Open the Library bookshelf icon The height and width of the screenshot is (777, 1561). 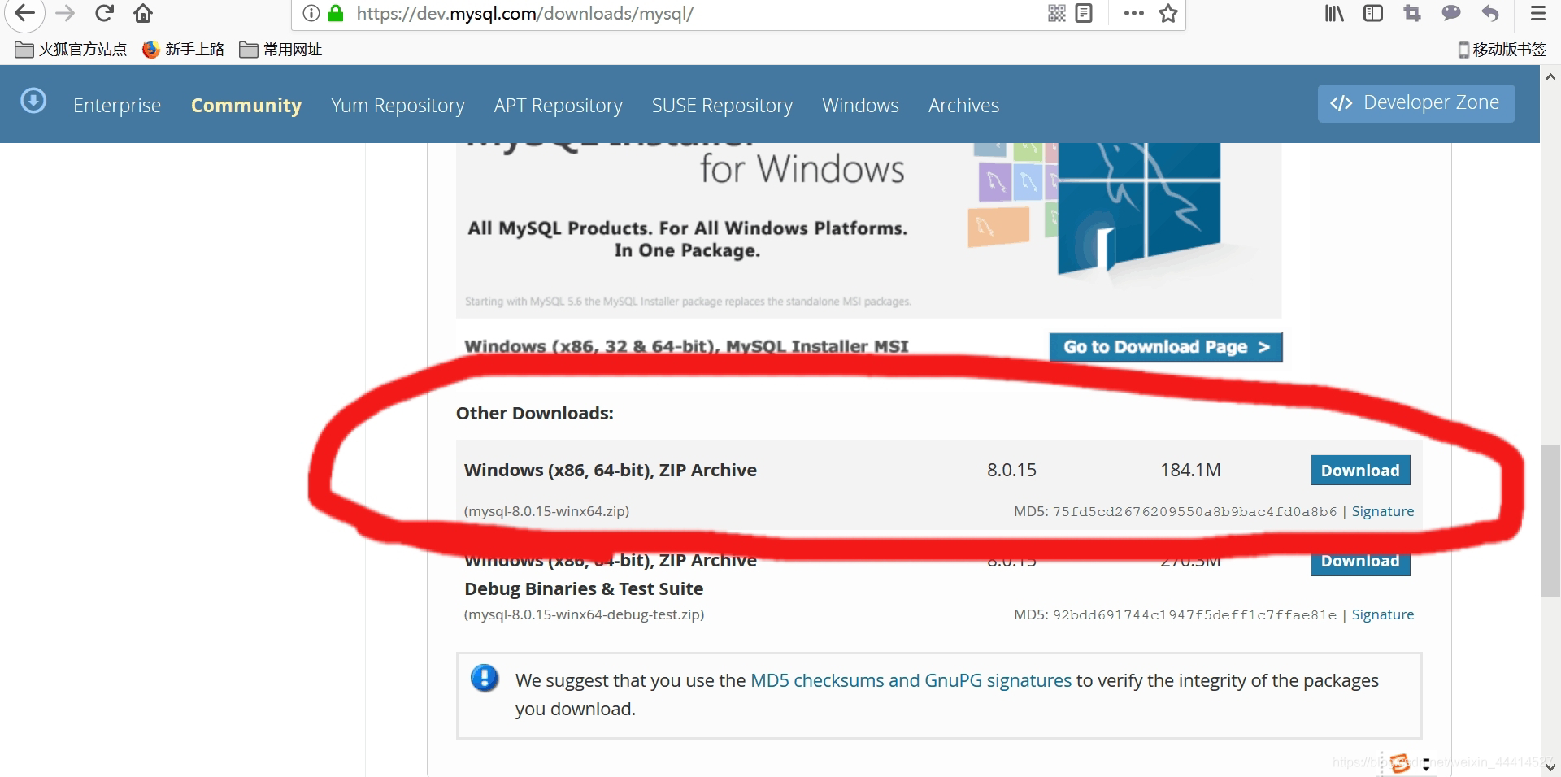1334,13
